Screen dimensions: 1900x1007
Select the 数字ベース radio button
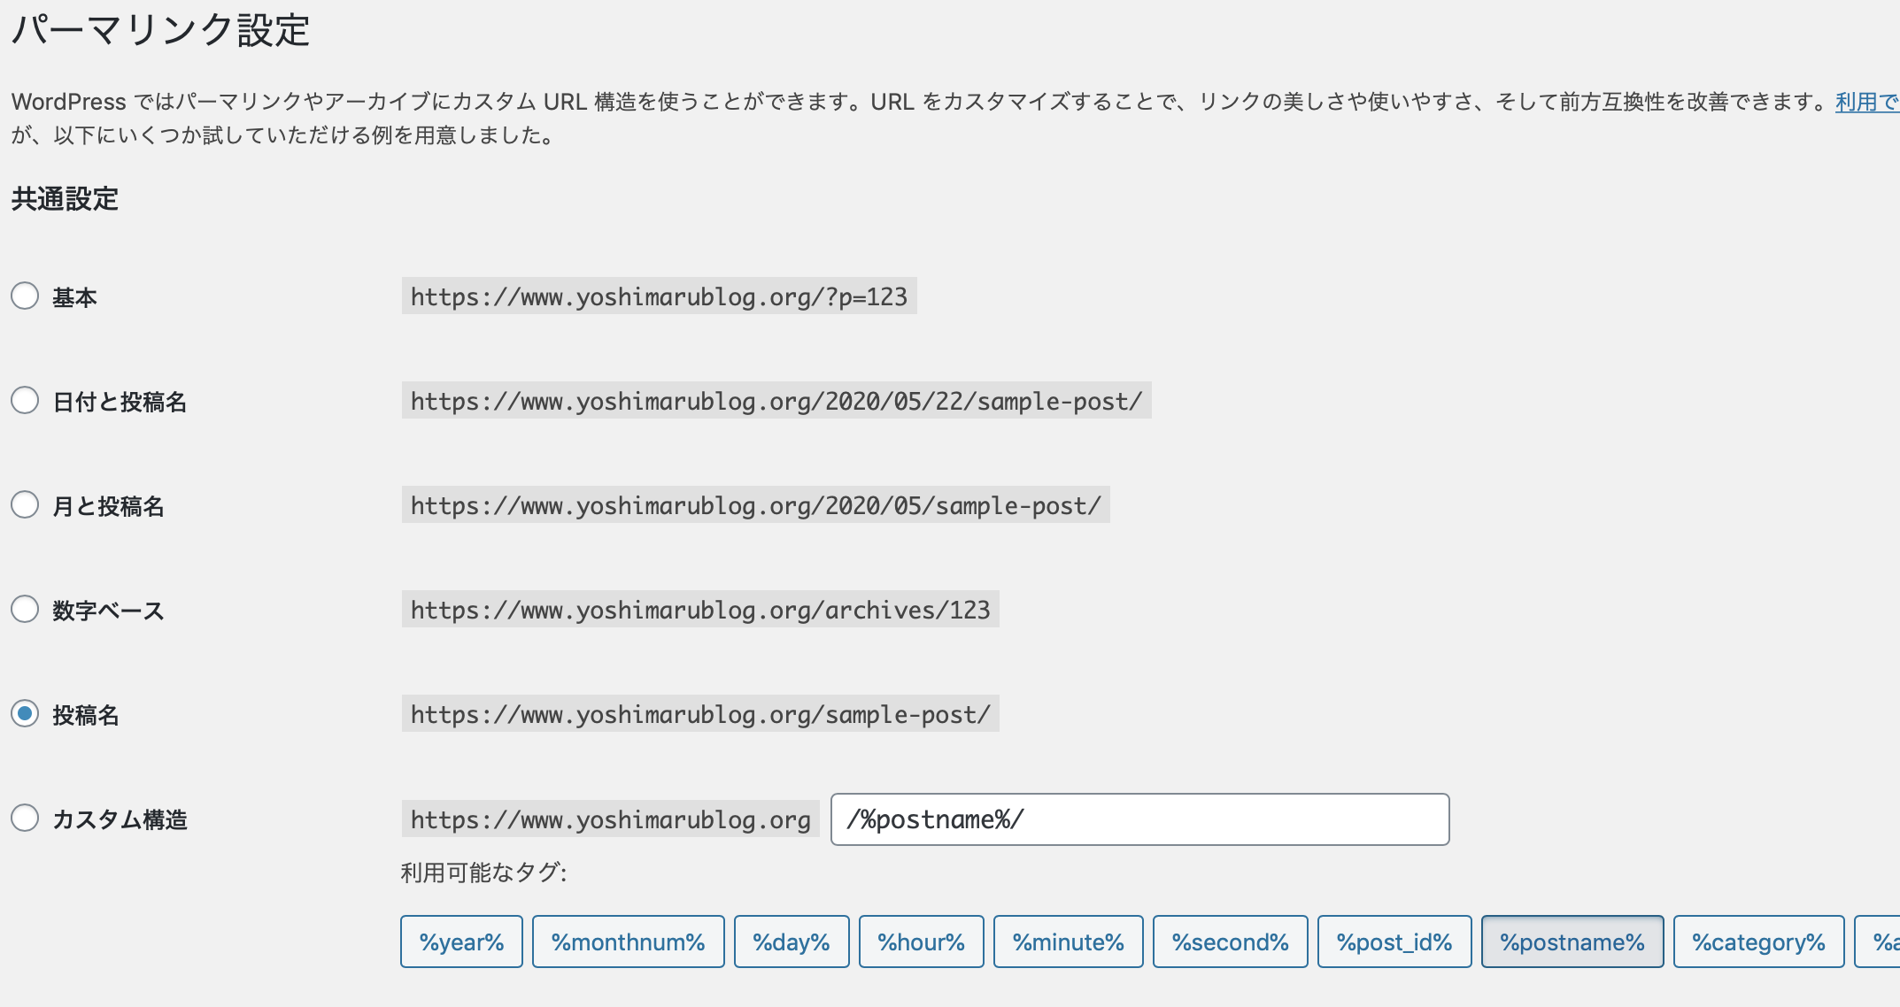pos(25,609)
